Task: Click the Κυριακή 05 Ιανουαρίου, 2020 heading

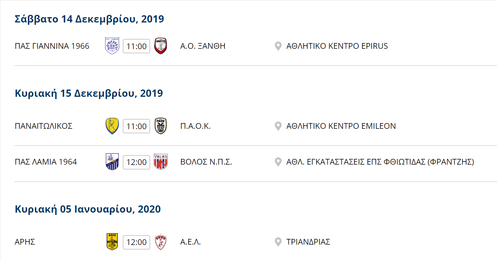Action: pos(88,209)
